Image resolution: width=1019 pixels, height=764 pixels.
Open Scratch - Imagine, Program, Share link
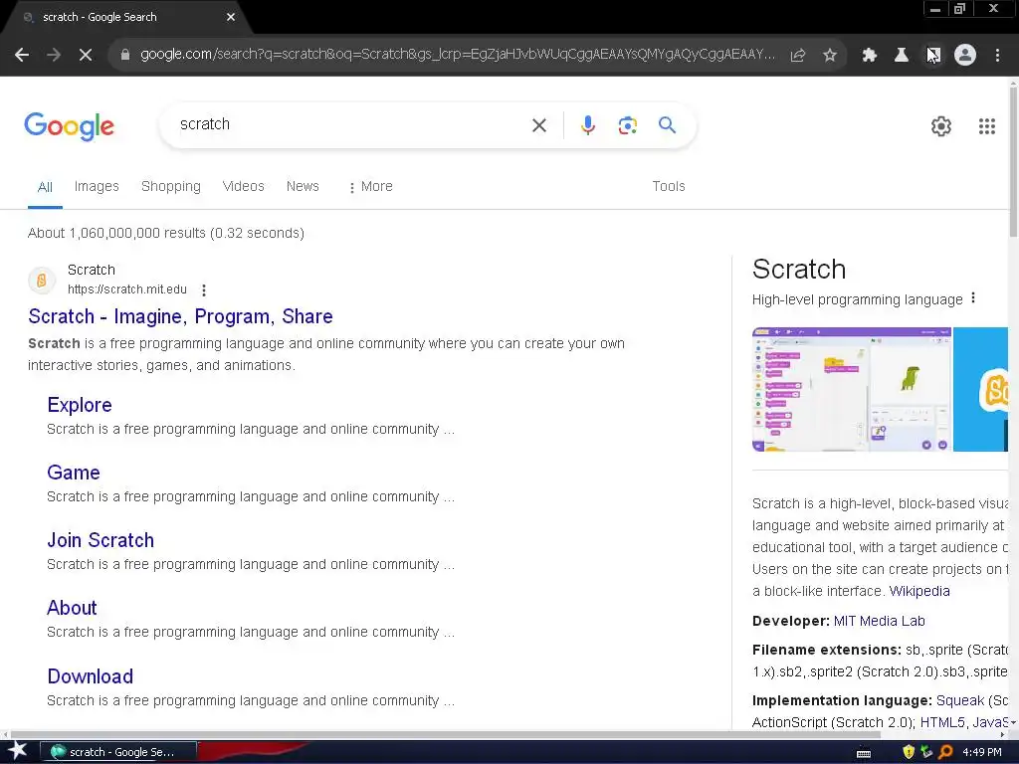[180, 316]
